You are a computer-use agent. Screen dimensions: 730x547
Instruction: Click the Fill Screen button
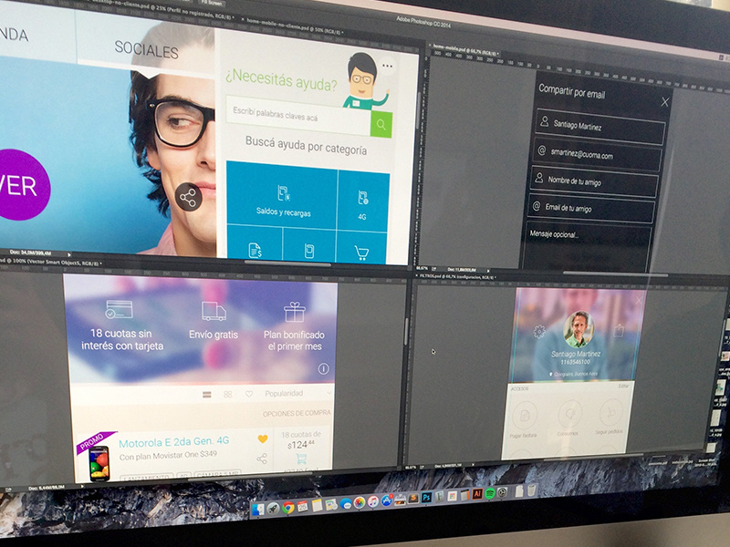[213, 3]
